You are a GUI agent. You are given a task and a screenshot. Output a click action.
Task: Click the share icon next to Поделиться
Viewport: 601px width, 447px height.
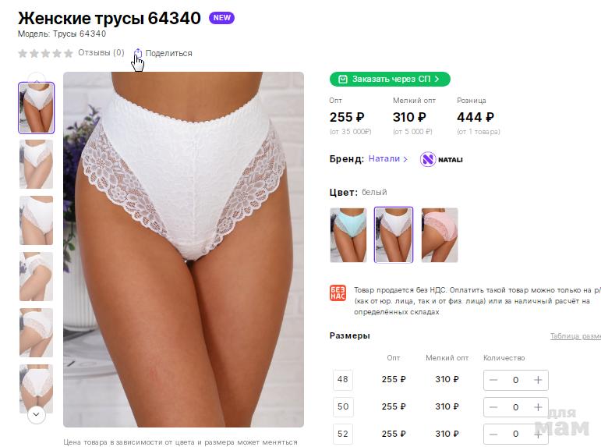click(x=138, y=53)
